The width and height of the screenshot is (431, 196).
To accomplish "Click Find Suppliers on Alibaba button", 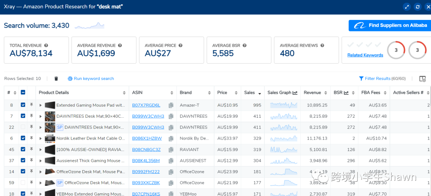I will (x=390, y=25).
